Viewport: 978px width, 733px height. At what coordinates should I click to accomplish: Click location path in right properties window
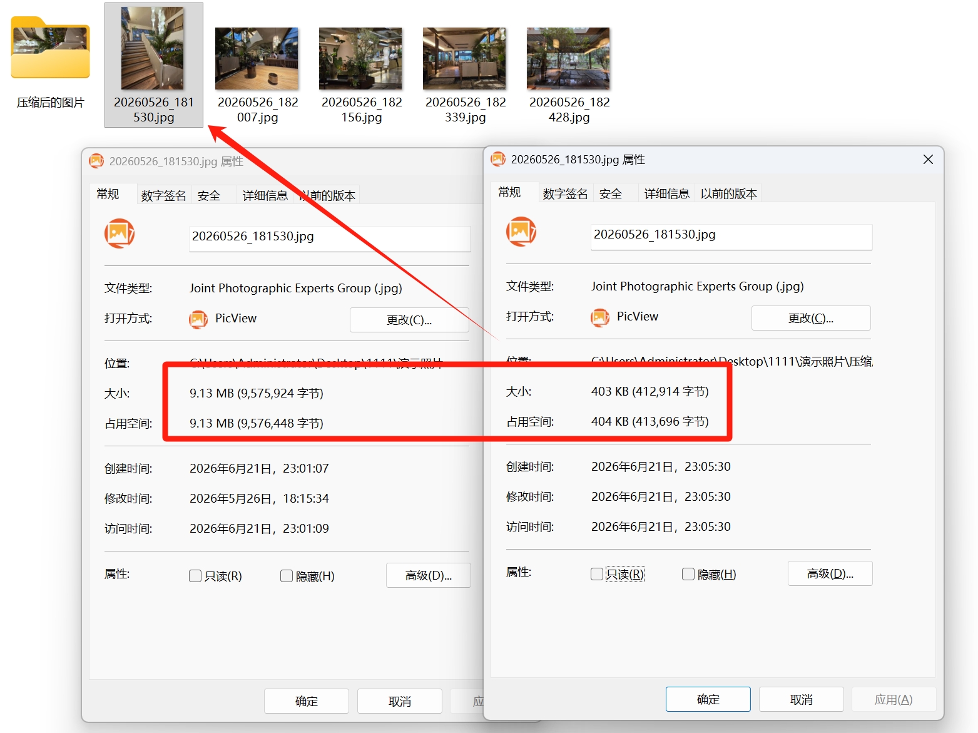(x=732, y=361)
